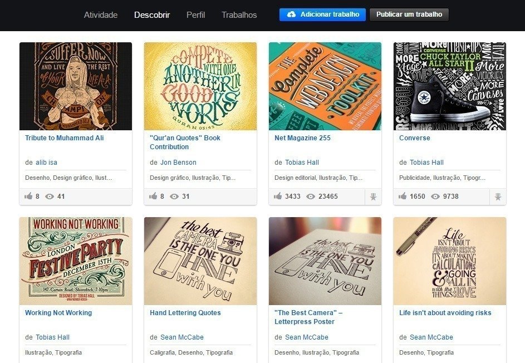525x363 pixels.
Task: Visit author alib isa profile
Action: tap(47, 163)
